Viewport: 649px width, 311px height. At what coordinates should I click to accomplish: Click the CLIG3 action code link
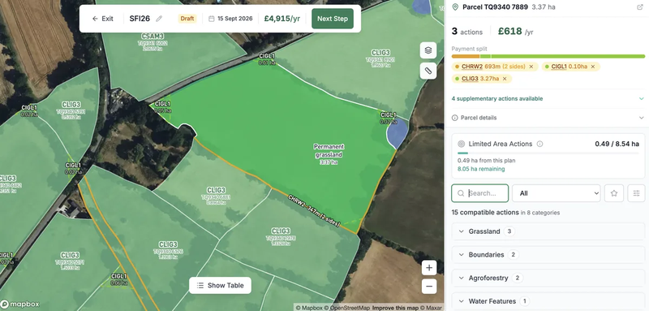click(470, 79)
